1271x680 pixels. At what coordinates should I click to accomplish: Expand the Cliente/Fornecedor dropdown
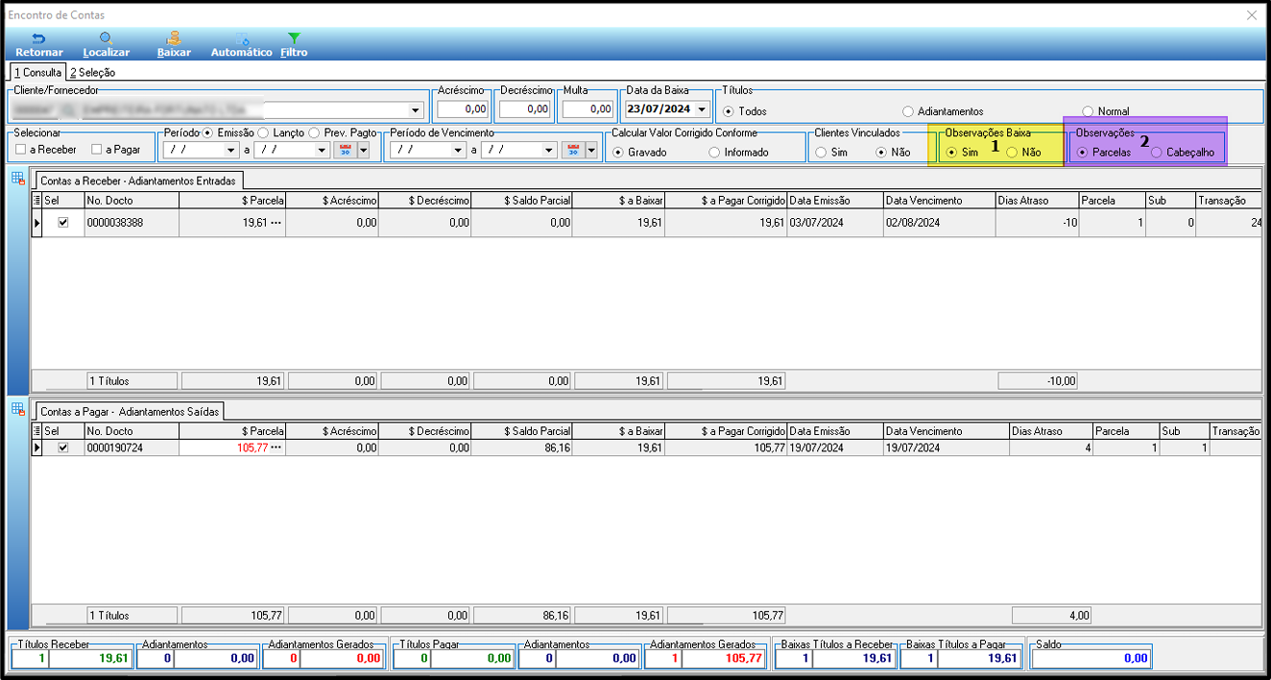tap(416, 109)
